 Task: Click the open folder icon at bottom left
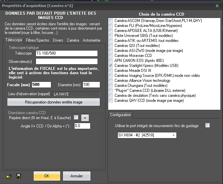pos(9,176)
